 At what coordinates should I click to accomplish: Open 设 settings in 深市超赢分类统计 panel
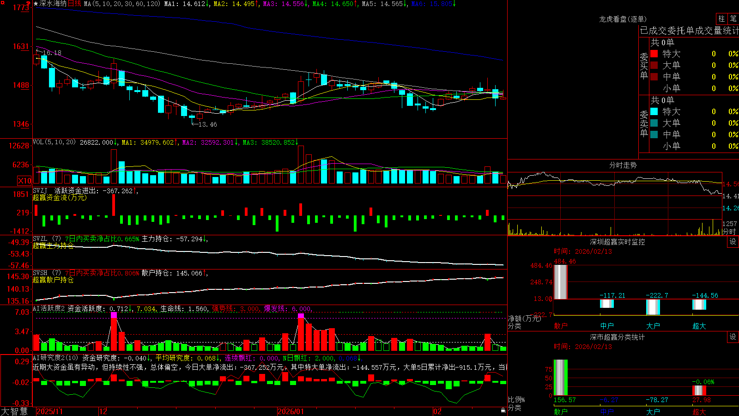[x=733, y=337]
